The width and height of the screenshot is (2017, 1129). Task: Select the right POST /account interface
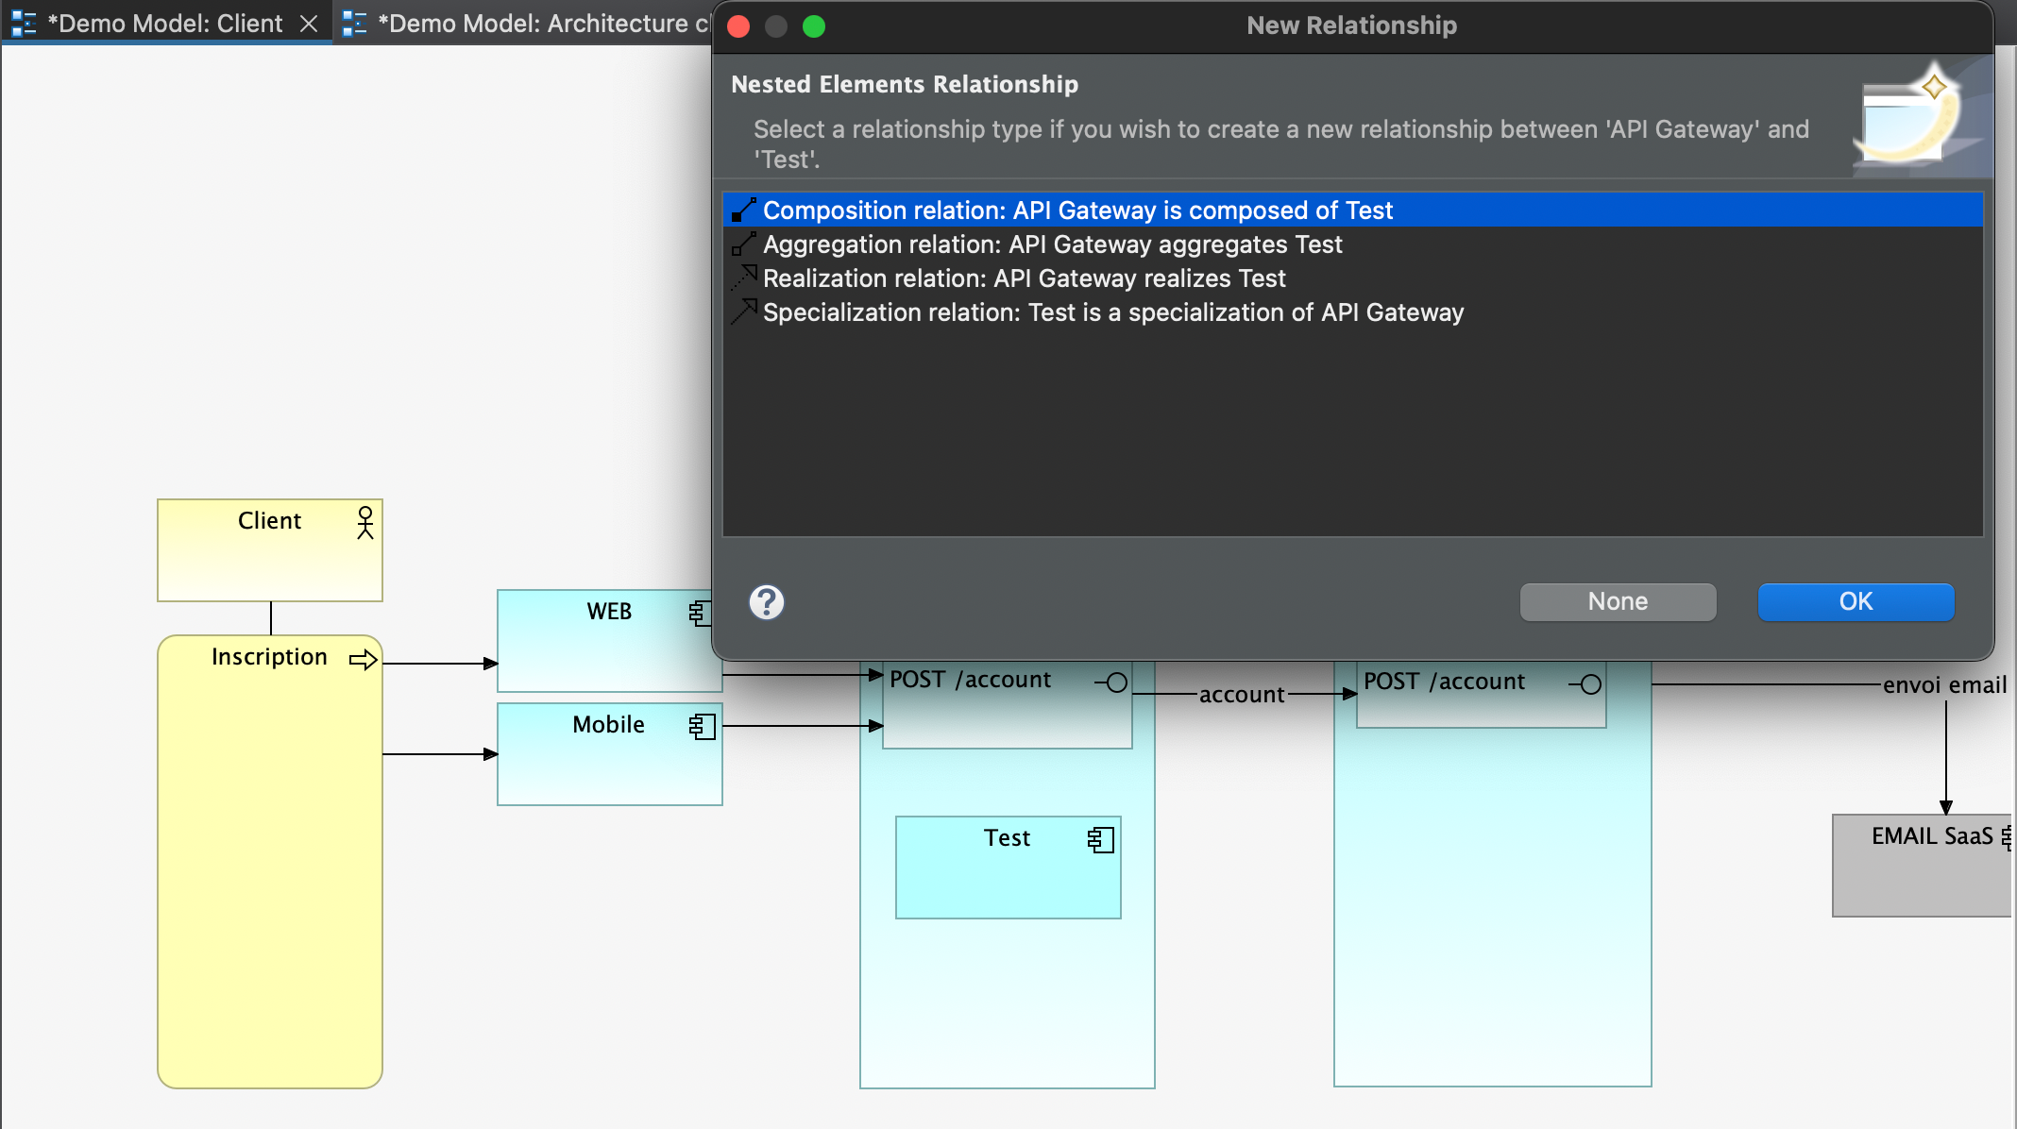tap(1482, 695)
